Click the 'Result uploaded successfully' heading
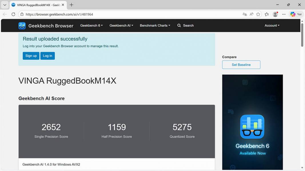This screenshot has width=305, height=171. coord(55,39)
